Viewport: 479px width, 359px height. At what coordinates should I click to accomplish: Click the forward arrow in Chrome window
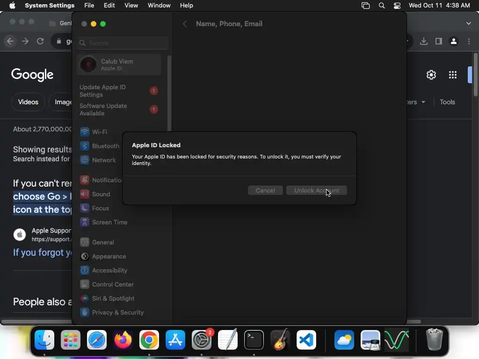pos(25,41)
